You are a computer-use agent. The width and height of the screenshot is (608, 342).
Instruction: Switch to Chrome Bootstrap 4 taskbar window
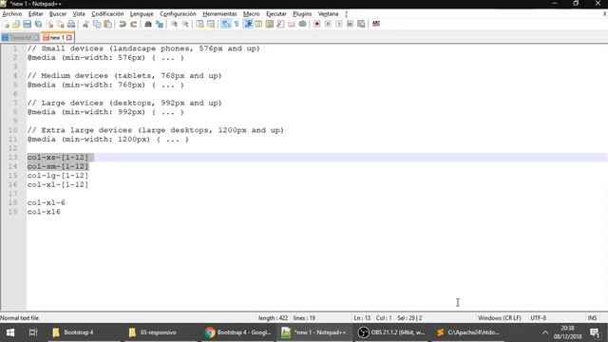(x=237, y=332)
